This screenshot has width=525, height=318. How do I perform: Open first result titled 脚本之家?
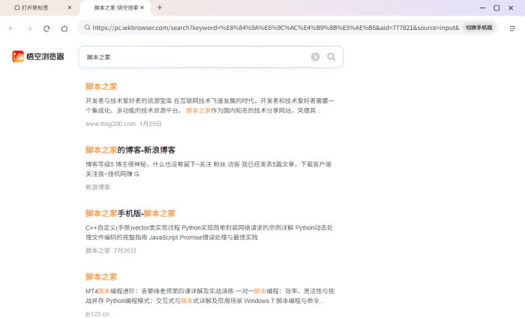pyautogui.click(x=101, y=86)
